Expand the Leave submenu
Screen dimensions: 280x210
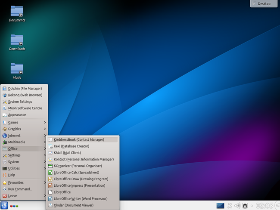[x=24, y=196]
